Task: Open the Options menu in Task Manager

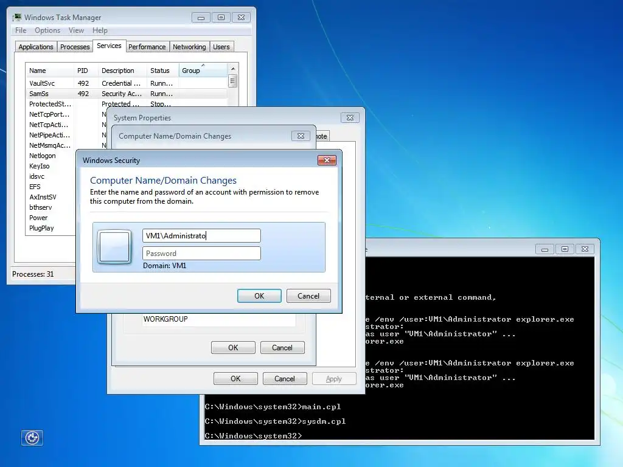Action: 47,30
